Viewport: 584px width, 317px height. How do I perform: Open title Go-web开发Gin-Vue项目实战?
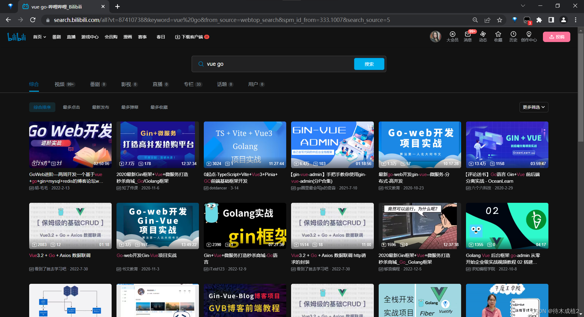pos(147,255)
